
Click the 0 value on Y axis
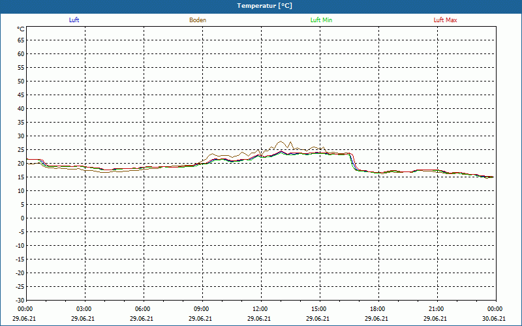23,218
